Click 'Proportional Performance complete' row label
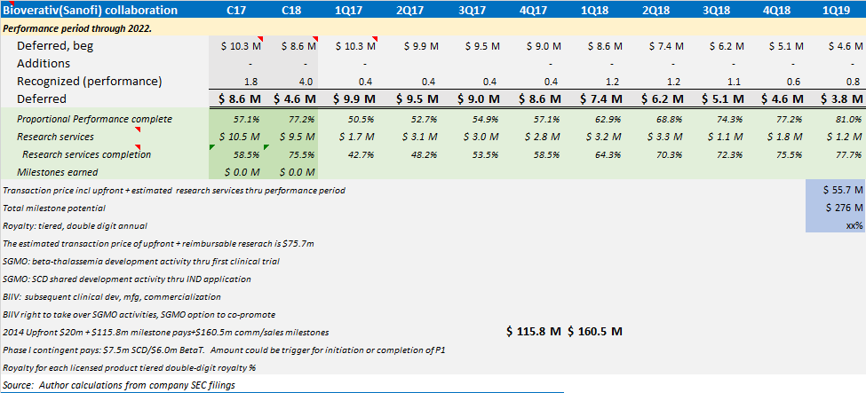866x393 pixels. pyautogui.click(x=94, y=119)
